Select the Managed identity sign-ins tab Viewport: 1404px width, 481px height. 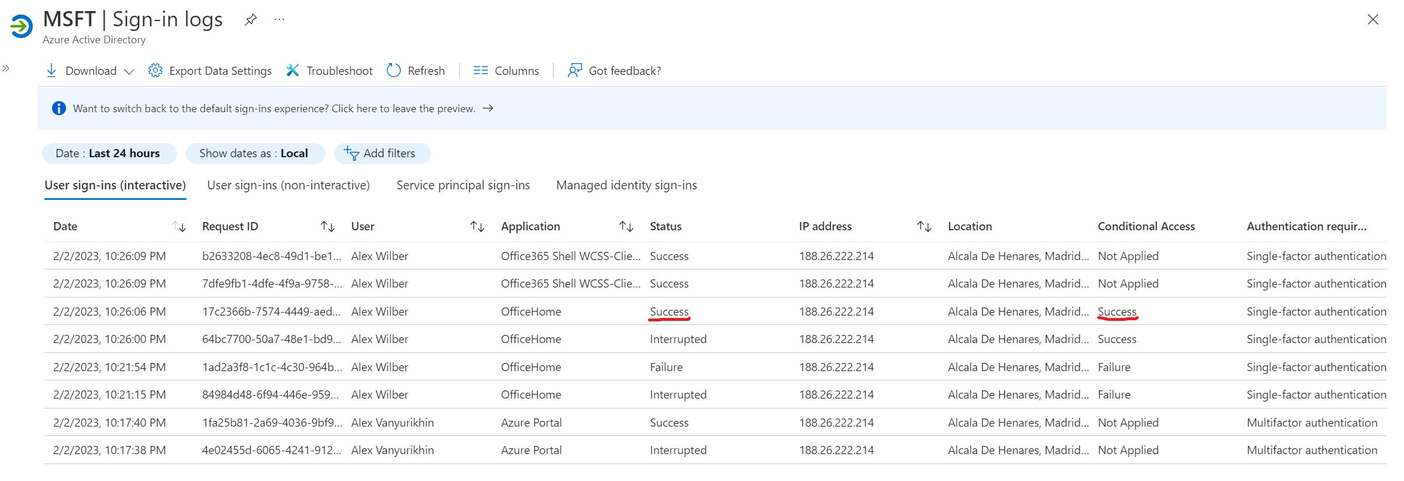[x=626, y=185]
